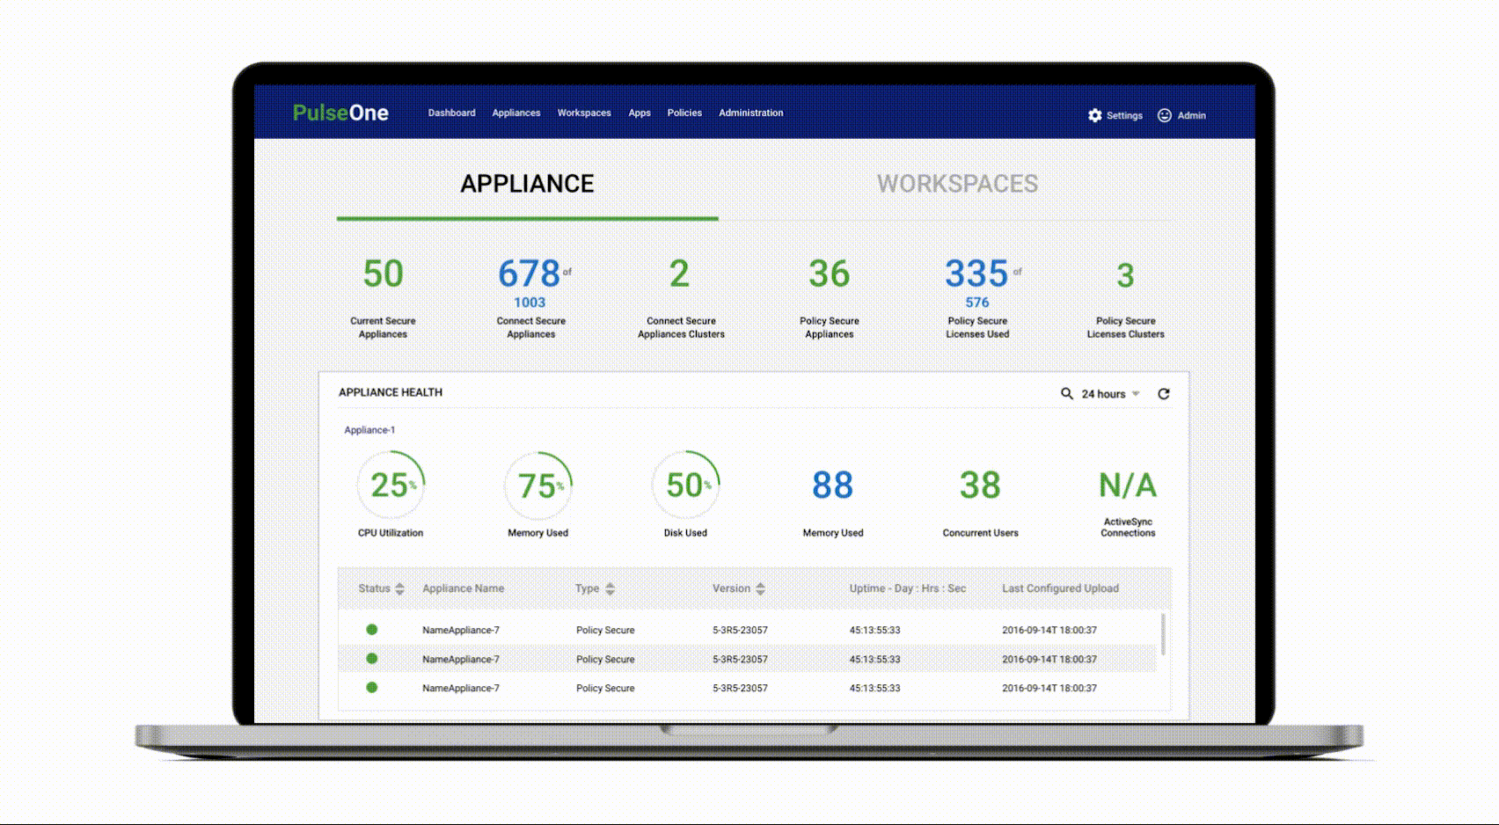Click the Disk Used caption
Screen dimensions: 1499x825
[x=685, y=533]
